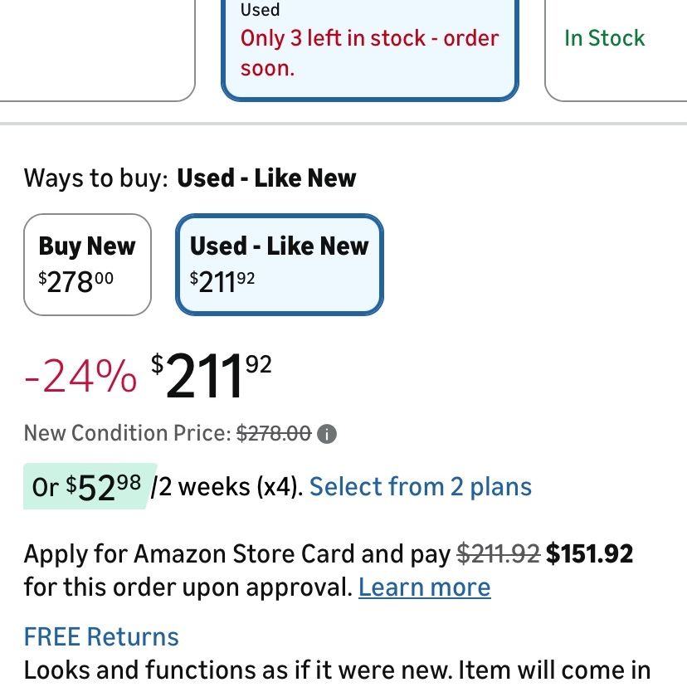Select the empty offer card on the left
Image resolution: width=687 pixels, height=687 pixels.
pos(96,48)
